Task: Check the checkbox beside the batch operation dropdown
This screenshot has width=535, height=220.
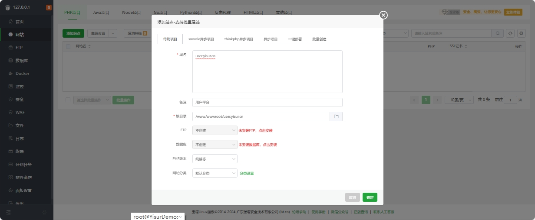Action: click(68, 100)
